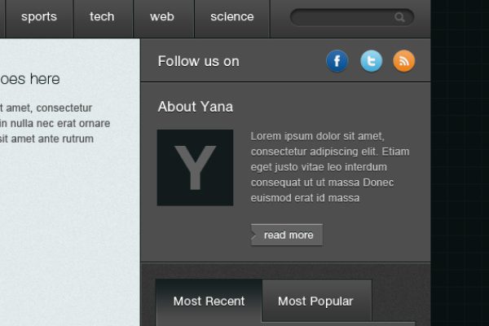Click the content panel below the tabs
The height and width of the screenshot is (326, 489).
[285, 324]
